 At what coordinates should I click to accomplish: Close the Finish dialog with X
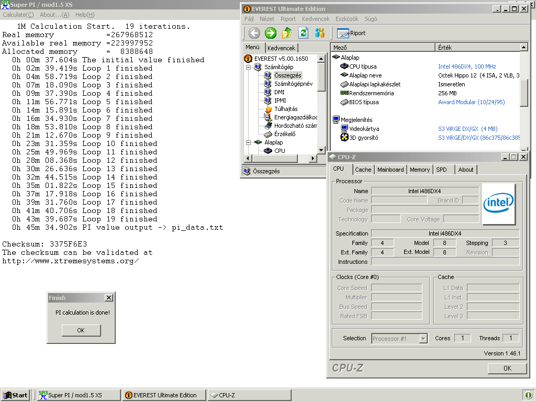[x=109, y=298]
